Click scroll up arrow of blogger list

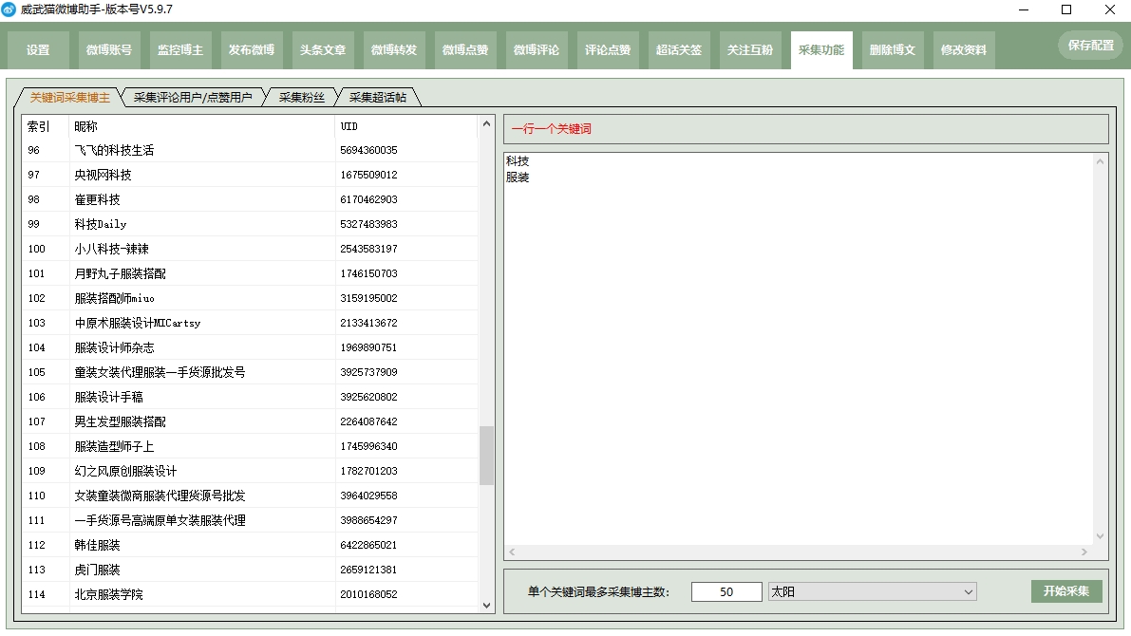487,124
